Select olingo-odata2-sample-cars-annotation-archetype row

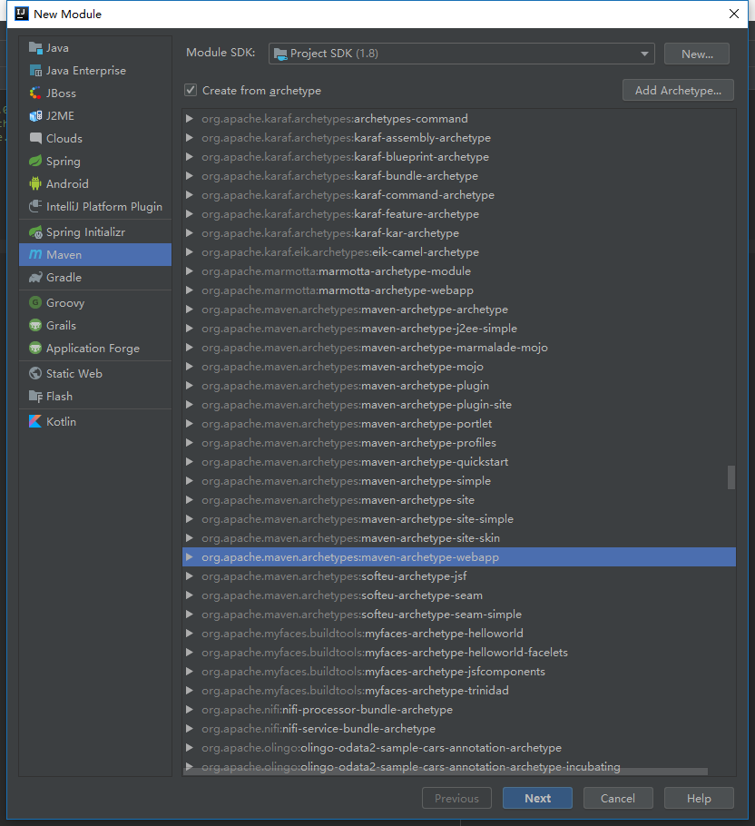pos(458,748)
